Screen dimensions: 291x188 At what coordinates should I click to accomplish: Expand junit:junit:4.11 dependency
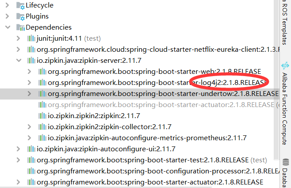[x=18, y=38]
